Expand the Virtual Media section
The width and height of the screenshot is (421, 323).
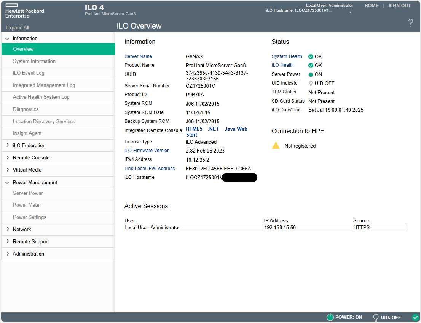point(8,170)
